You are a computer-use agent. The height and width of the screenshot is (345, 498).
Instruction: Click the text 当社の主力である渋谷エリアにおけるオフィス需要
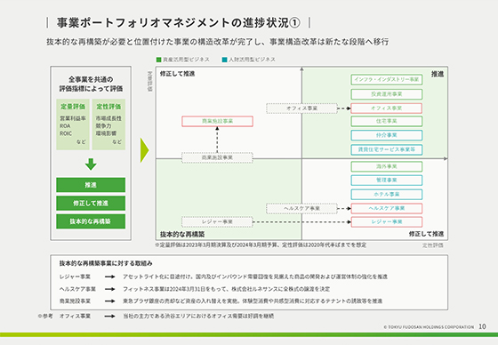point(198,316)
